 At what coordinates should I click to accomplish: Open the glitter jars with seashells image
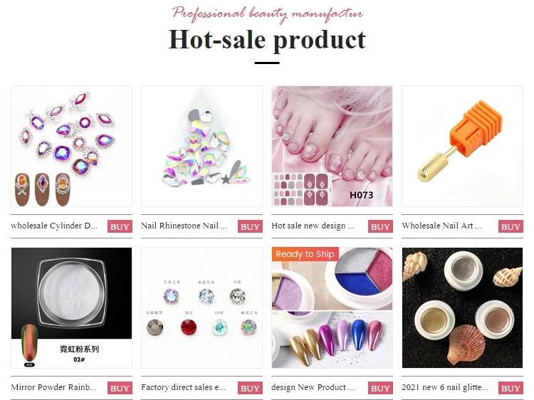pos(462,307)
